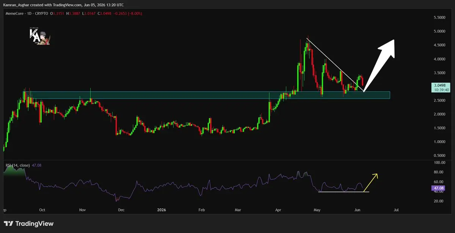This screenshot has width=455, height=233.
Task: Click the 20.00 RSI axis label
Action: coord(439,201)
